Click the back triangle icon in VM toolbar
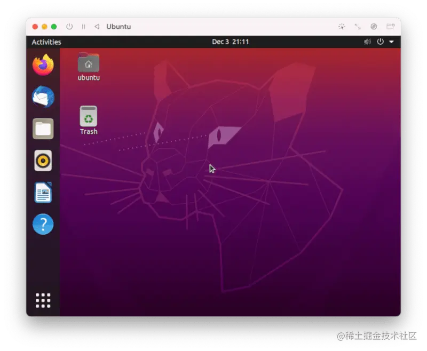This screenshot has height=351, width=427. coord(97,26)
